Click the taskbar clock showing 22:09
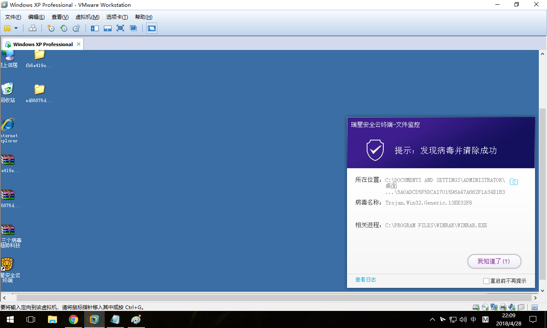The width and height of the screenshot is (547, 328). point(509,319)
